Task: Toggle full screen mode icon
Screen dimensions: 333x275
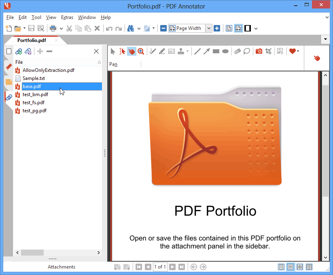Action: pyautogui.click(x=248, y=28)
